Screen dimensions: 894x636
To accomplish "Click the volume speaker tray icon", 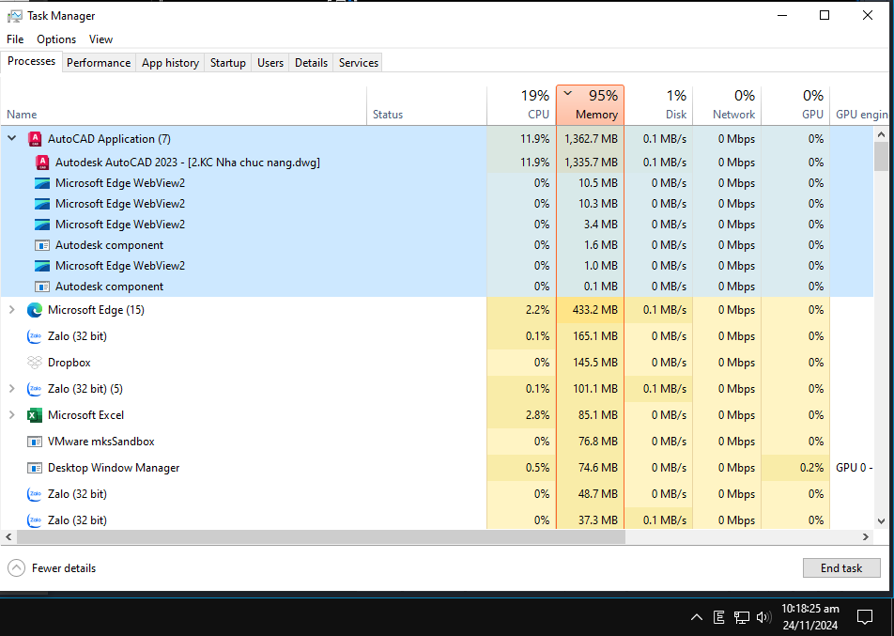I will (x=763, y=617).
